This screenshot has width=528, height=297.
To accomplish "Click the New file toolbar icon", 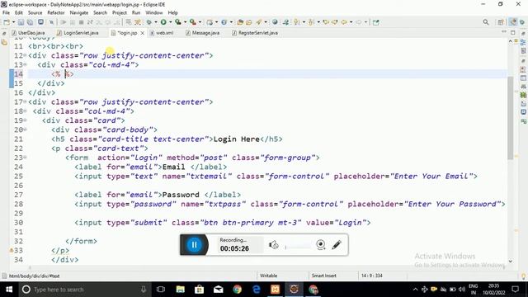I will [x=7, y=22].
